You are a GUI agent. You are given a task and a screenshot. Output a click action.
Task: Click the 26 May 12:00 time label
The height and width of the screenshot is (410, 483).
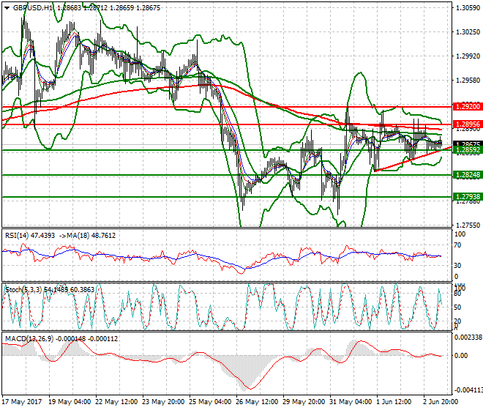(x=257, y=402)
